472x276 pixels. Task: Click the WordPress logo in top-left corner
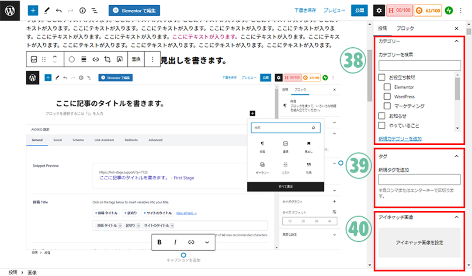(x=10, y=10)
